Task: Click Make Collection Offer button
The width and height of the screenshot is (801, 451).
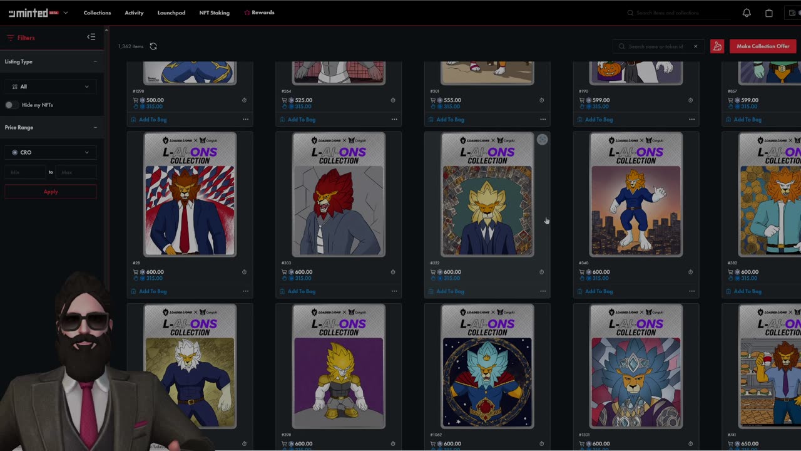Action: point(763,46)
